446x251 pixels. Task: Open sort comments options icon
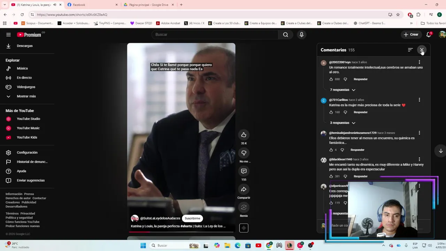(x=410, y=50)
